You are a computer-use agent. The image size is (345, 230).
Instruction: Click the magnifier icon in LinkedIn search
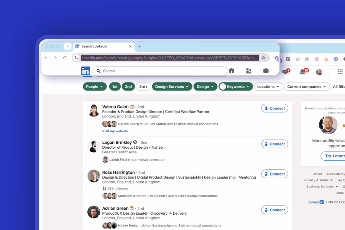coord(99,71)
